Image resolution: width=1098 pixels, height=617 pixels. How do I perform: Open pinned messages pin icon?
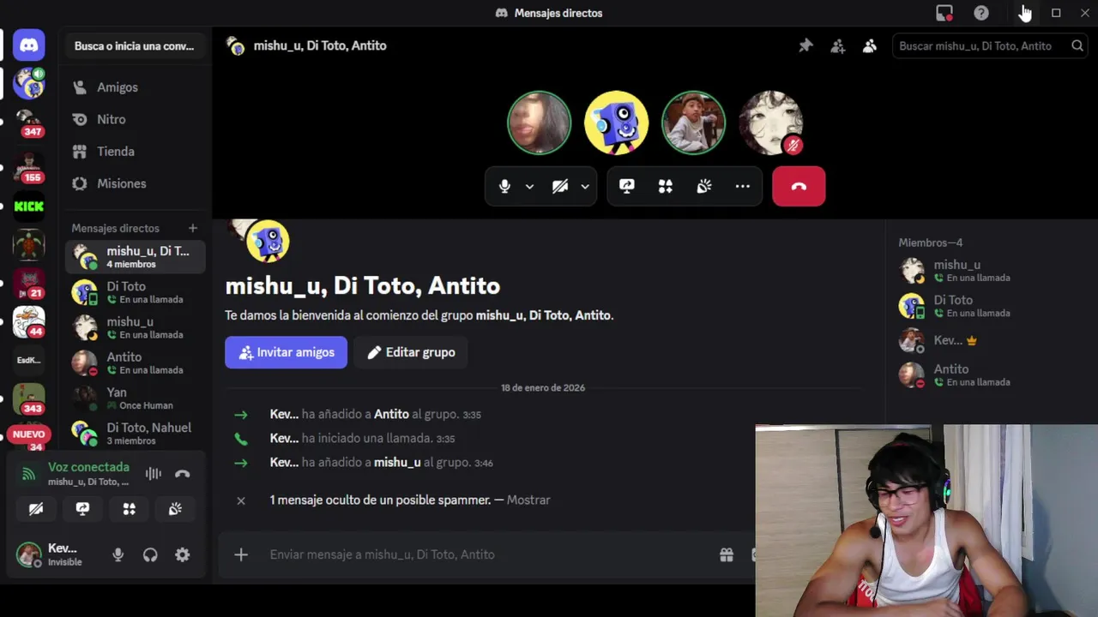click(x=805, y=45)
